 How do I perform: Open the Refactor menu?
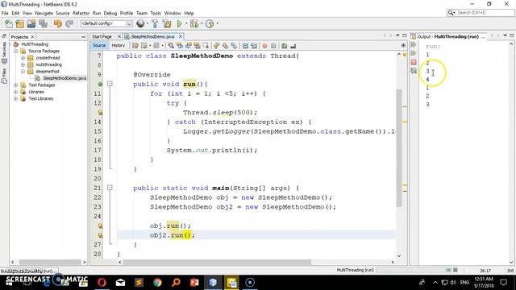tap(81, 13)
